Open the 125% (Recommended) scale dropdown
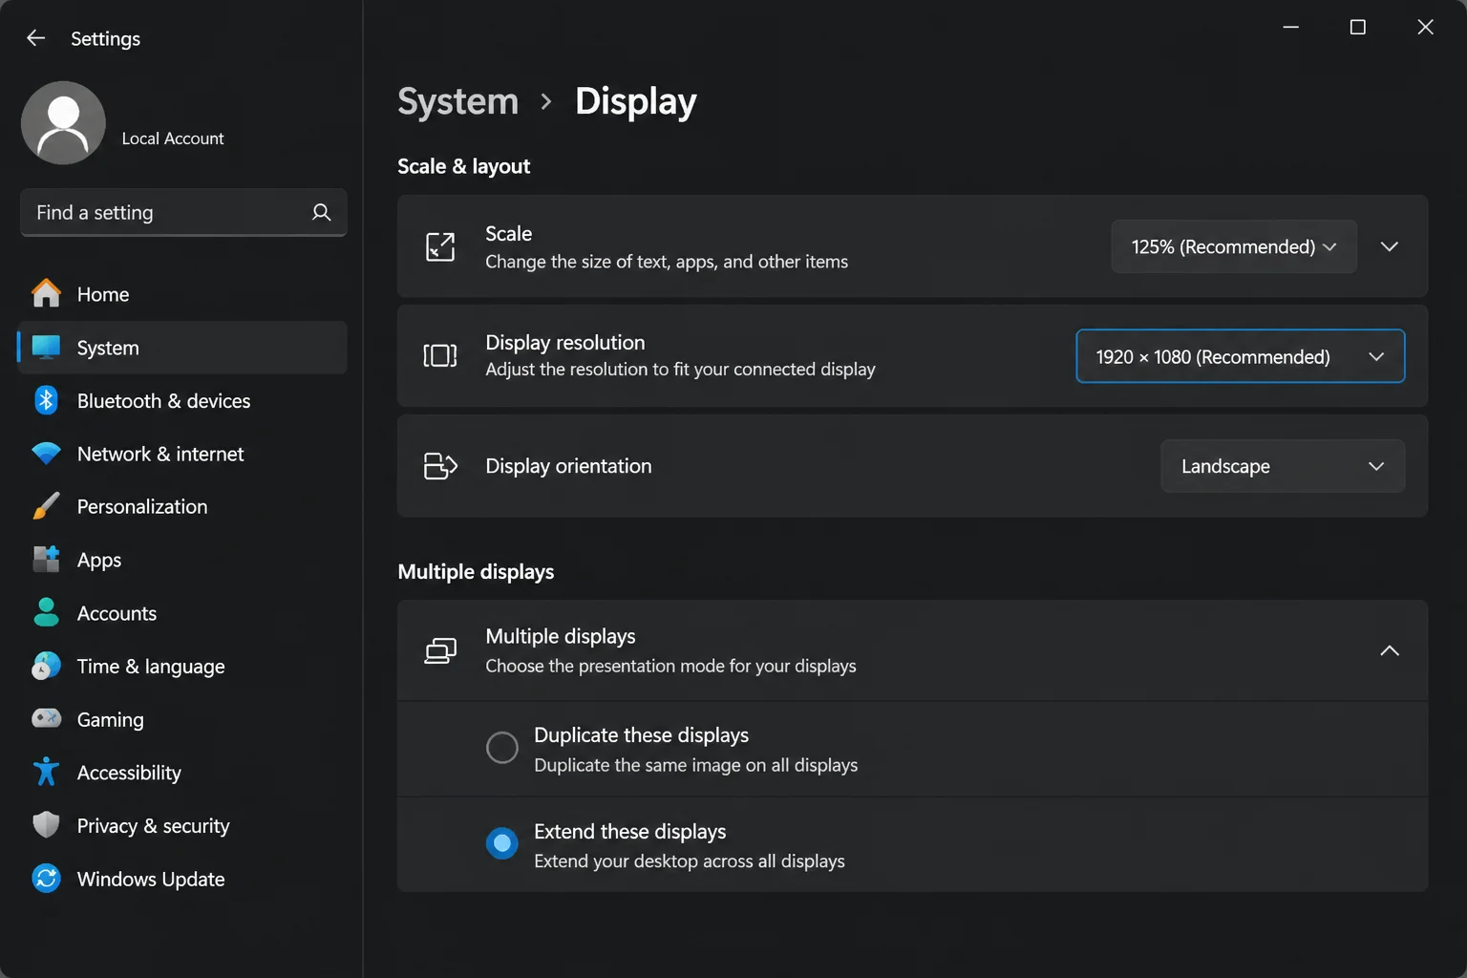The height and width of the screenshot is (978, 1467). point(1234,246)
